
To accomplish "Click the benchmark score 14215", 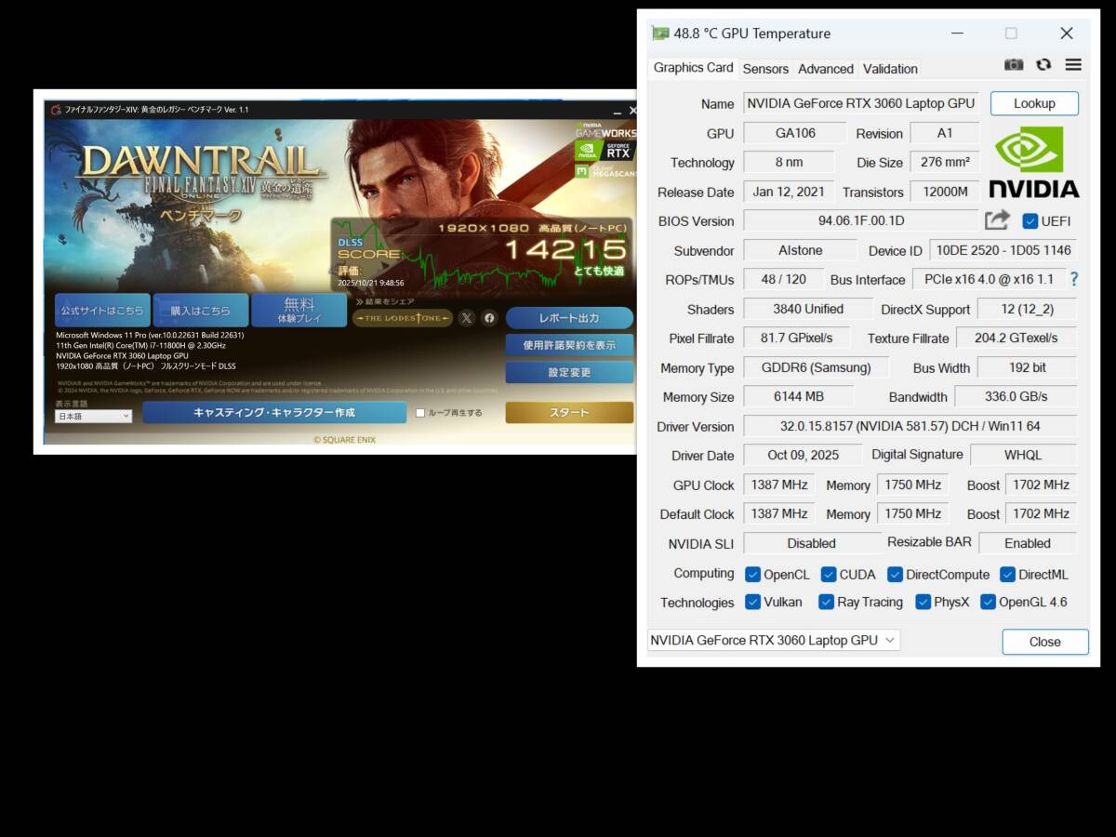I will [565, 249].
